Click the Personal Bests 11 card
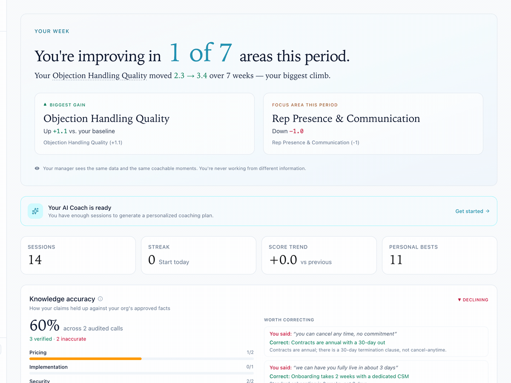 (439, 255)
